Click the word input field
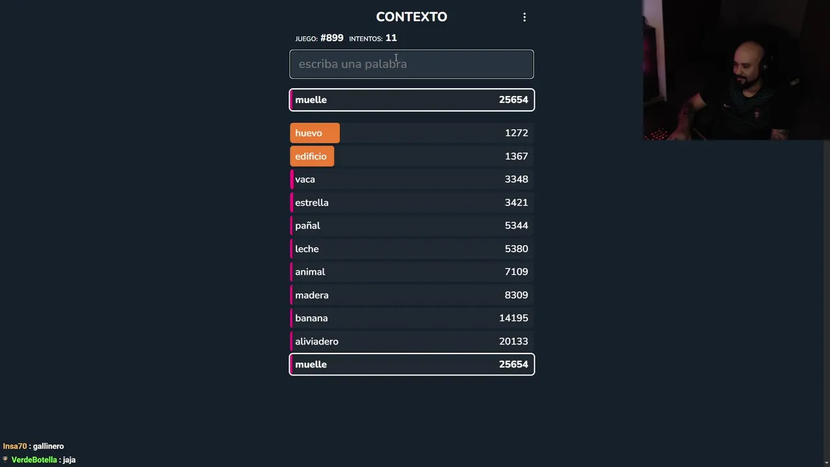This screenshot has height=467, width=830. (x=411, y=64)
